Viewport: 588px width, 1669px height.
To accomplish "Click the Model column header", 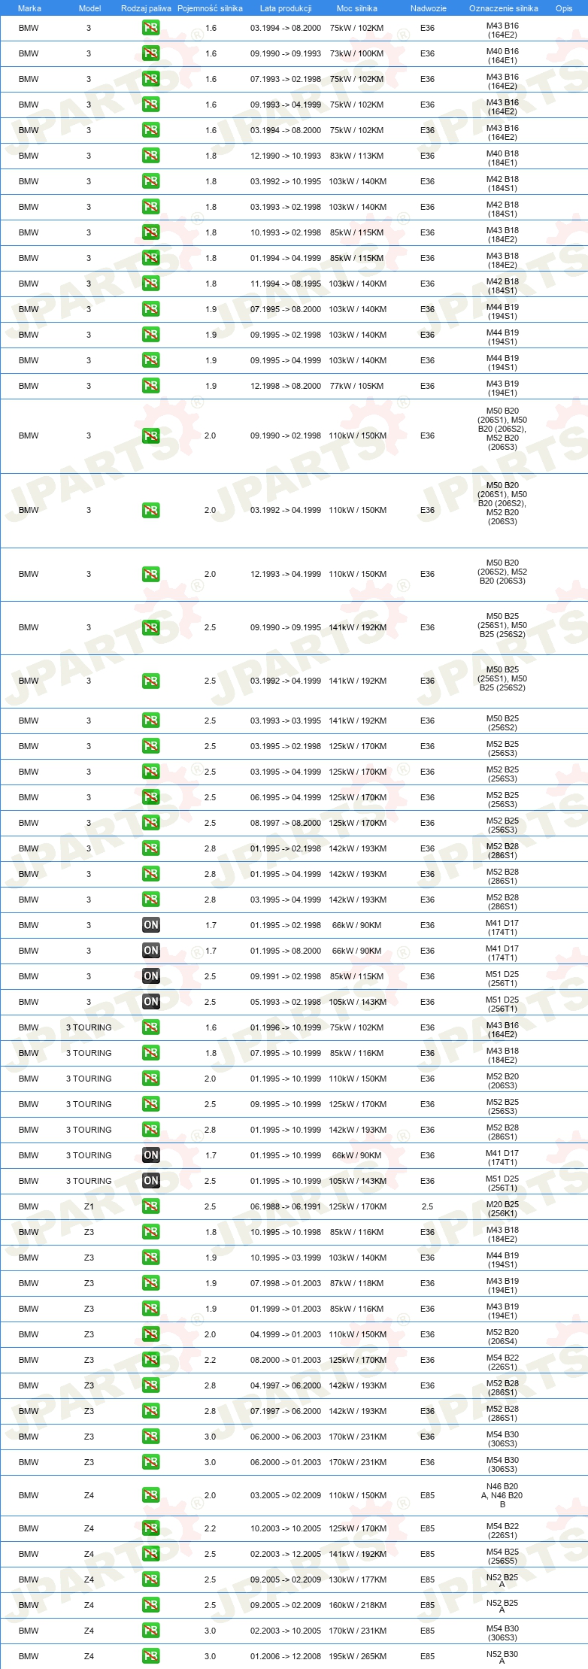I will 89,8.
